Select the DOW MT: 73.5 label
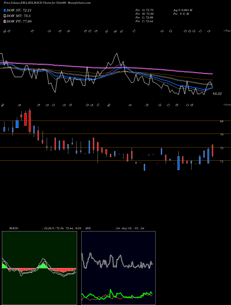 [18, 16]
